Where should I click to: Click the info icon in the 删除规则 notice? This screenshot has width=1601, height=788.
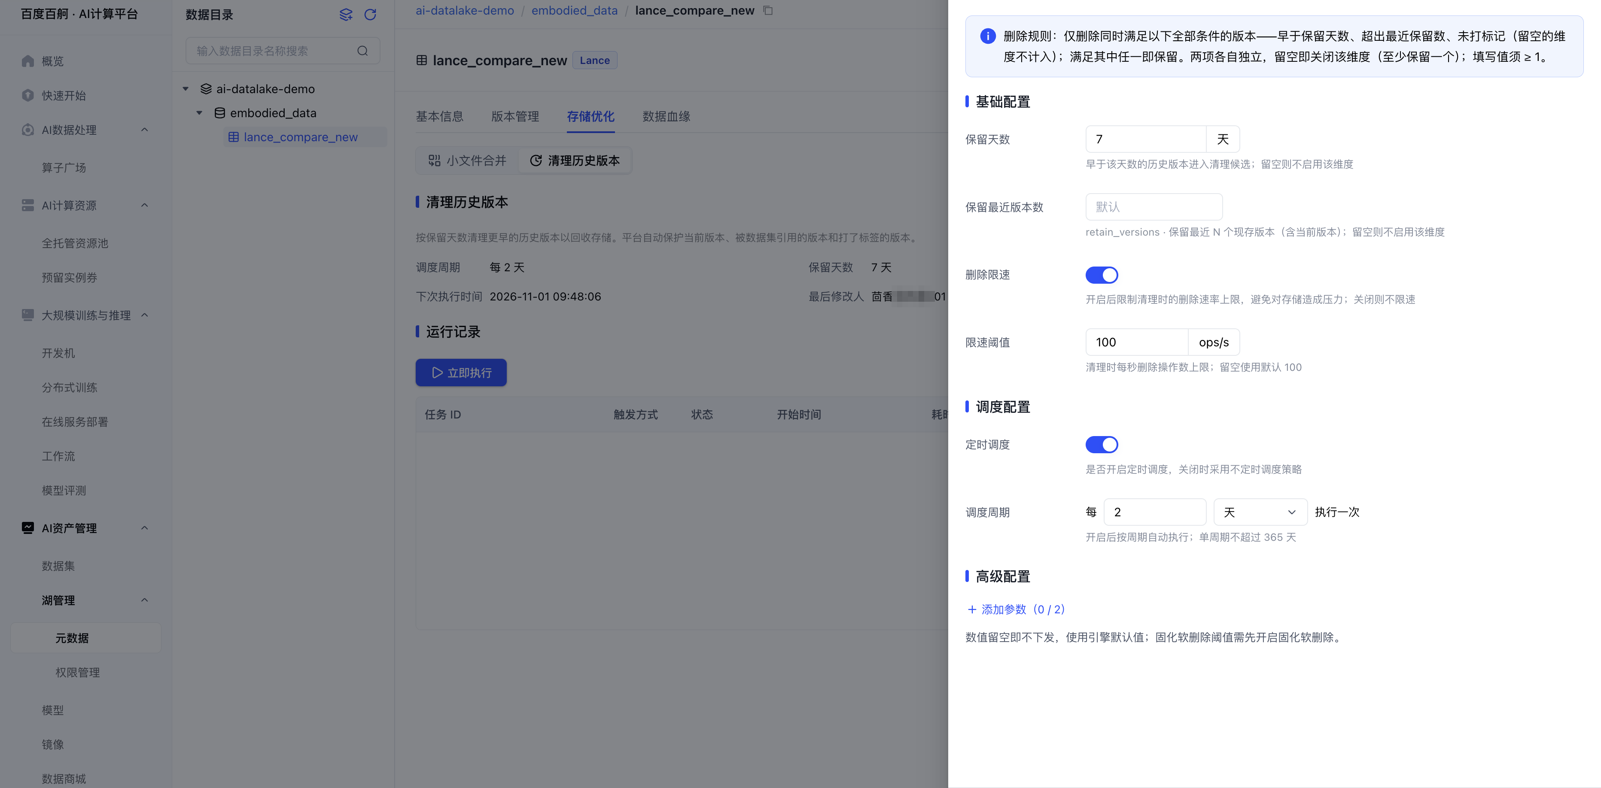click(x=988, y=36)
